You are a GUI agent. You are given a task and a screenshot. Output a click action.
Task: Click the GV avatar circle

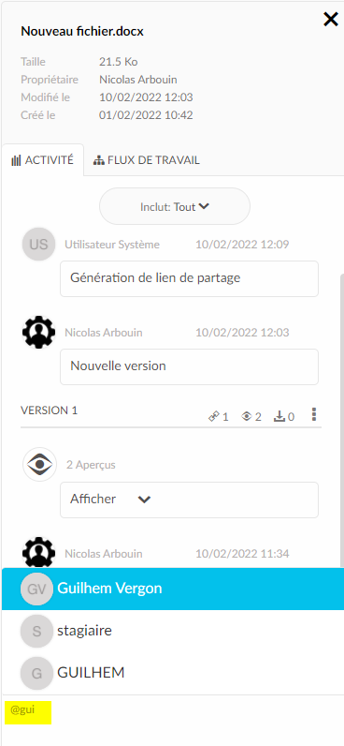coord(36,589)
